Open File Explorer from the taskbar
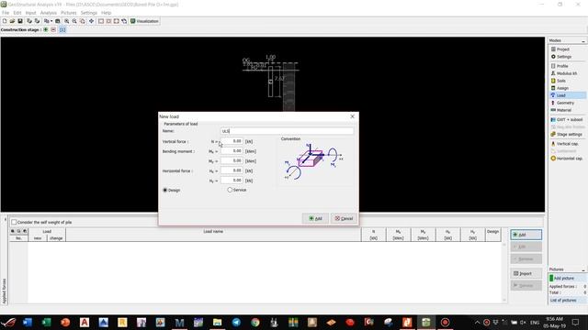This screenshot has width=588, height=330. 217,322
